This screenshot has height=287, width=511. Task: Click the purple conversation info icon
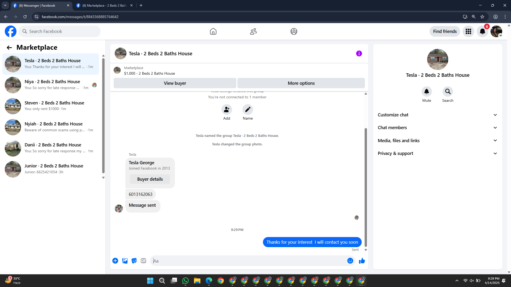(x=359, y=53)
